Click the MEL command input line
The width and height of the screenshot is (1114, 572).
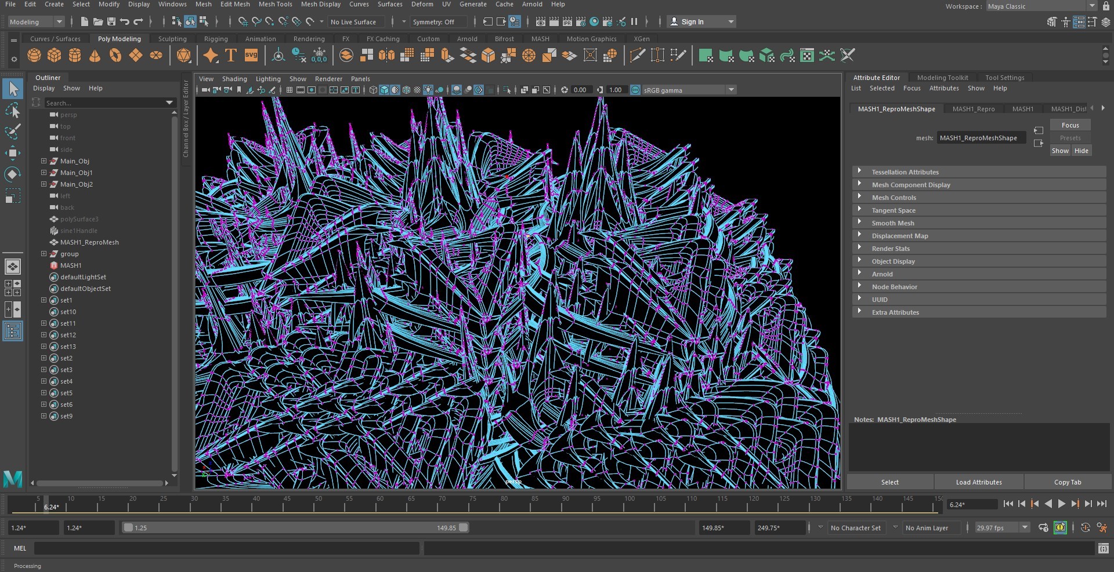pos(226,548)
